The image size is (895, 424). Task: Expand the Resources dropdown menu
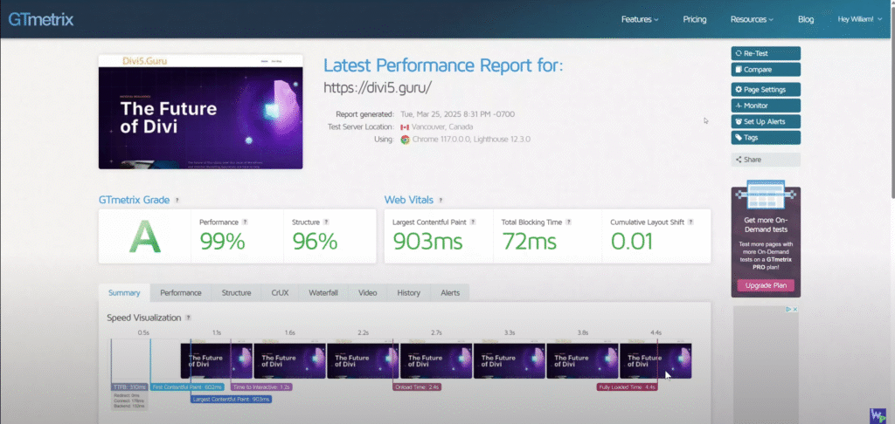[x=752, y=19]
